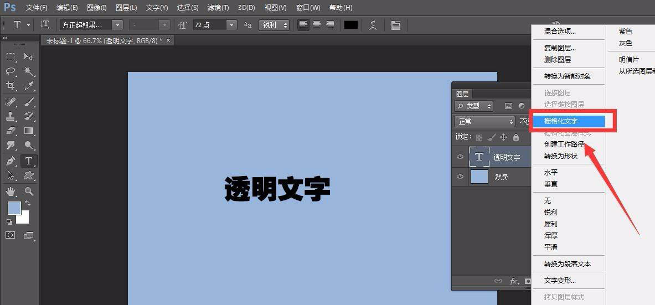Screen dimensions: 655x305
Task: Click the font size icon in options bar
Action: click(183, 25)
